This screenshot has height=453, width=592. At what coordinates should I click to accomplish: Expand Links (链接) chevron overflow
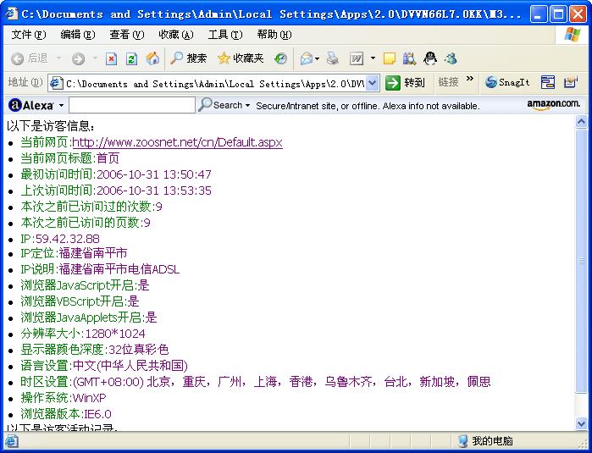coord(470,79)
